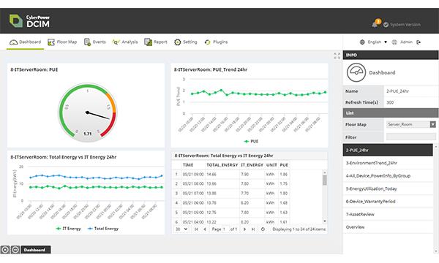Toggle Total Energy legend series
The width and height of the screenshot is (439, 263).
click(103, 229)
